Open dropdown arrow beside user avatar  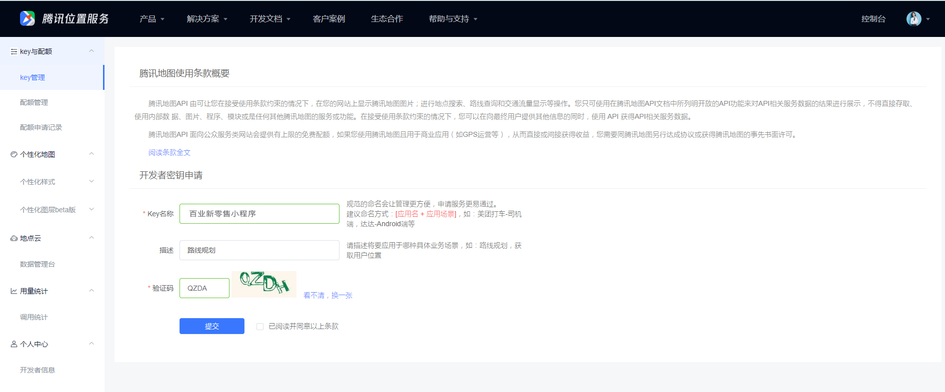[928, 19]
